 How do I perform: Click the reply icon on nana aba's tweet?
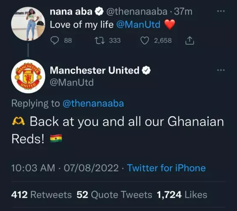(55, 40)
